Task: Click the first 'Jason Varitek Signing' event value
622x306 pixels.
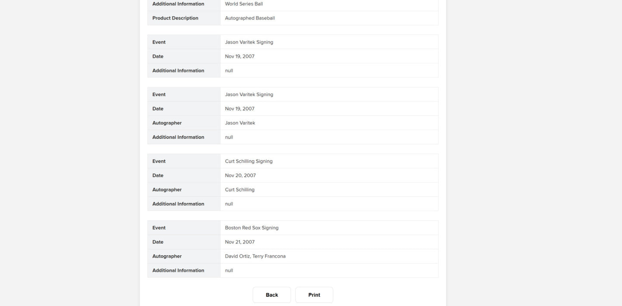Action: click(x=249, y=42)
